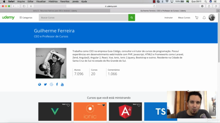Focus the Buscar Cursos search field
This screenshot has width=220, height=123.
(x=84, y=17)
